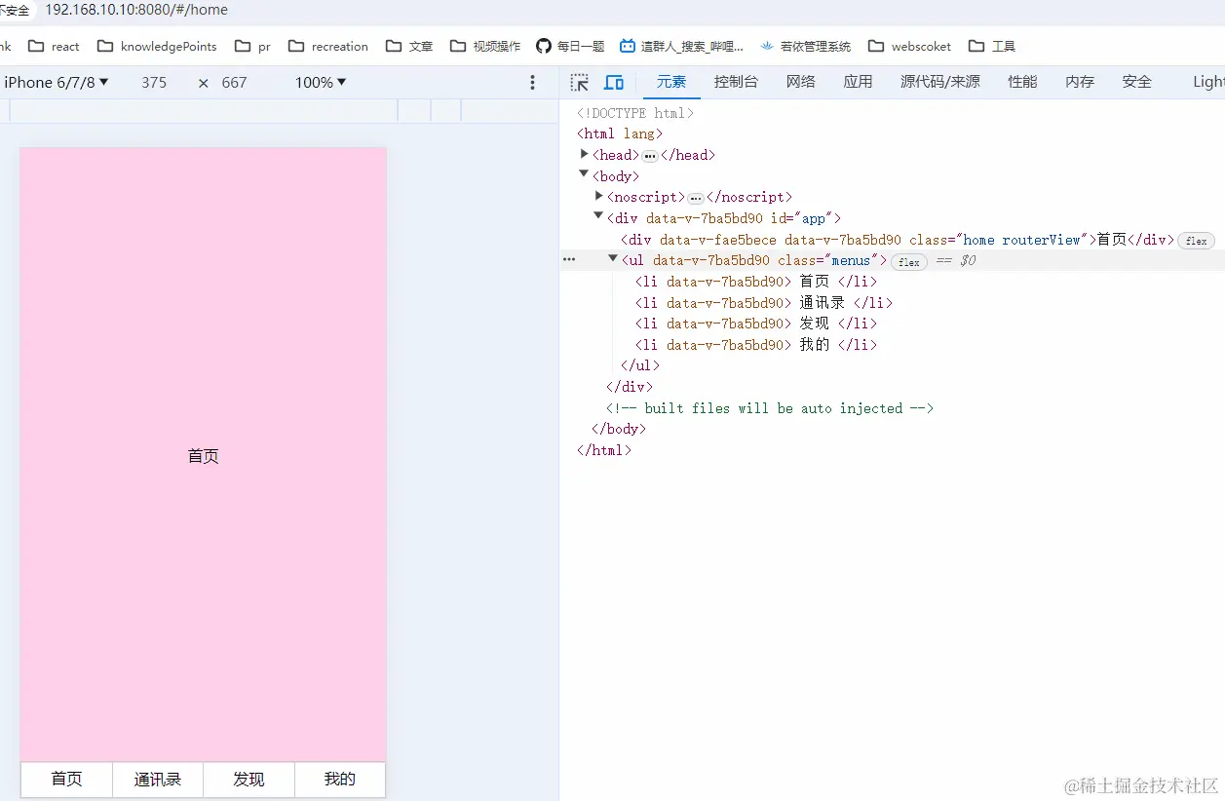
Task: Switch to the 控制台 tab
Action: 736,83
